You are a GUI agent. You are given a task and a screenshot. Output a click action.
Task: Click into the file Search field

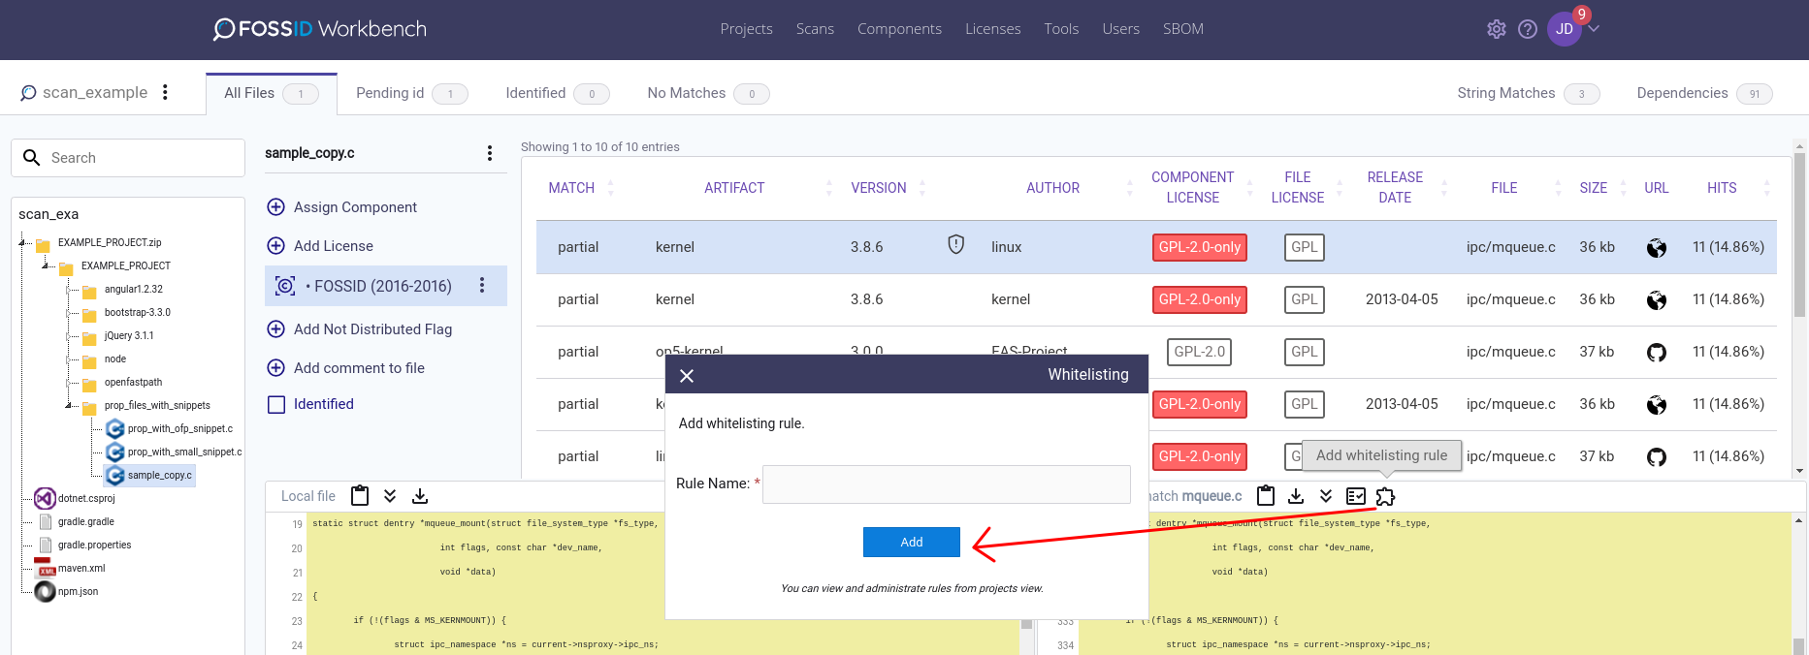pos(128,158)
